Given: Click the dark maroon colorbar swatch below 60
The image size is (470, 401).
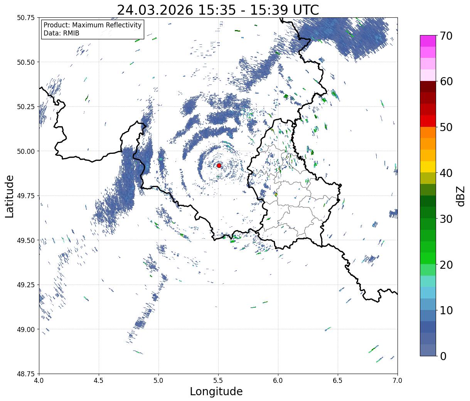Looking at the screenshot, I should click(x=428, y=86).
